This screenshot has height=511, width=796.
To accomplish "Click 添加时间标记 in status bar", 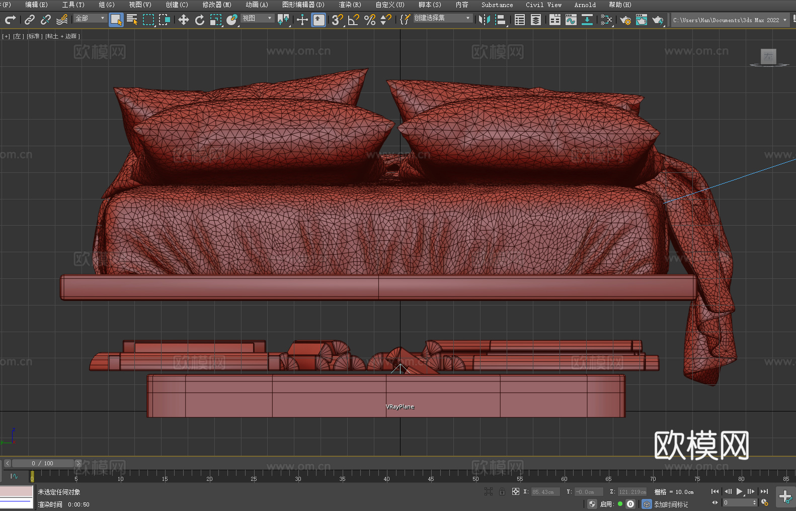I will point(671,504).
